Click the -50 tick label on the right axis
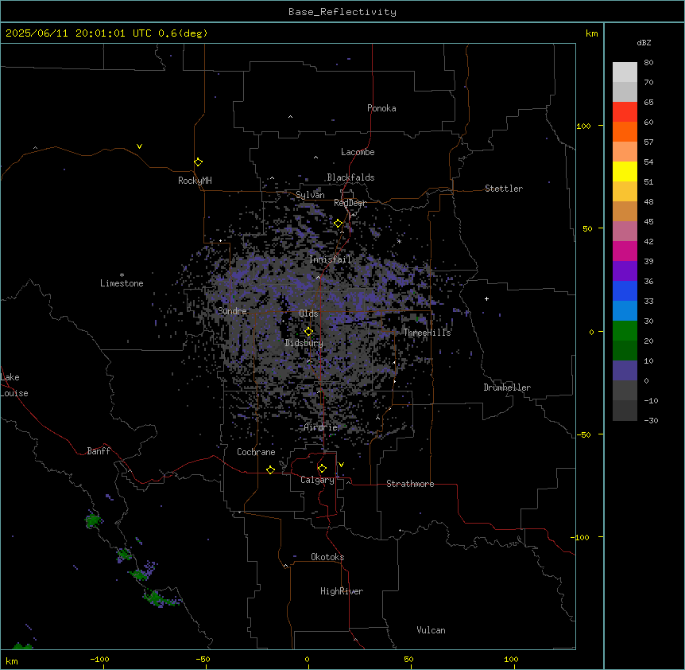Screen dimensions: 685x670 pos(585,434)
